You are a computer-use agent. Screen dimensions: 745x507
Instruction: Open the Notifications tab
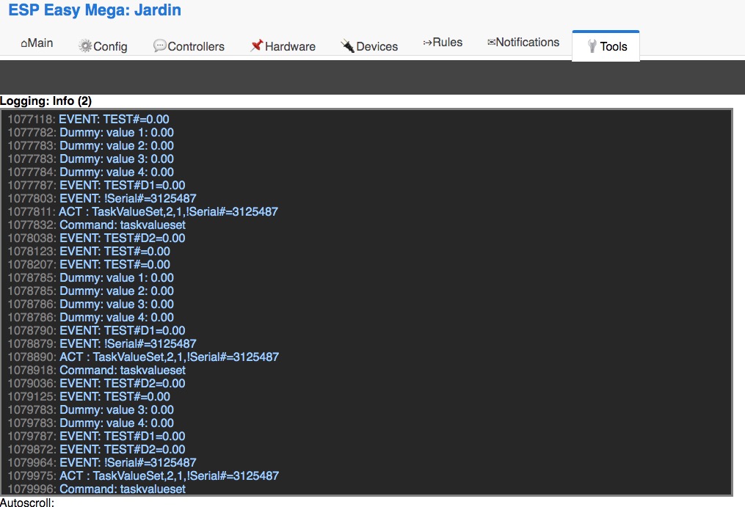pos(523,43)
